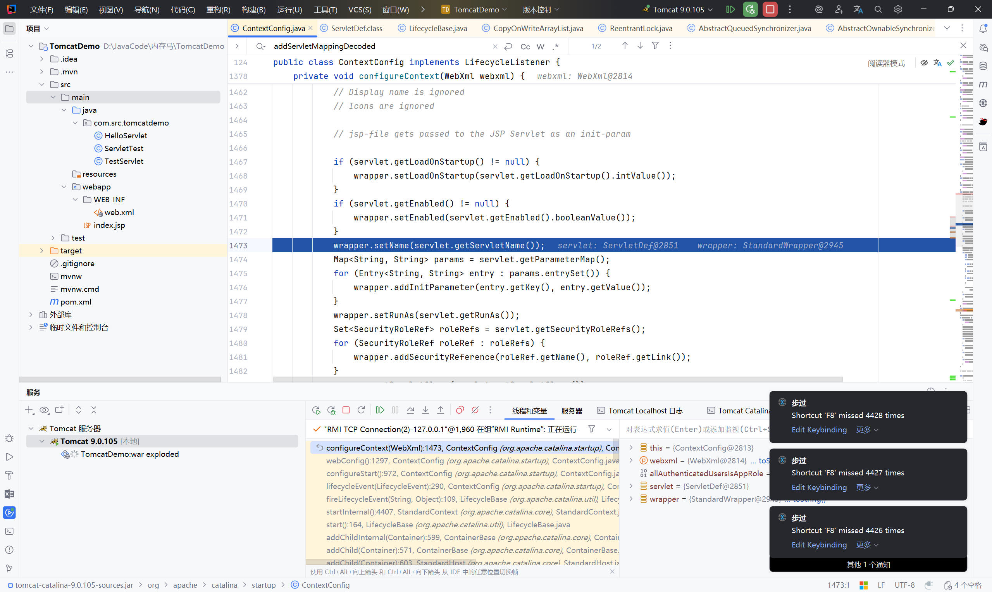Switch to the ServletDef.class editor tab

(356, 28)
